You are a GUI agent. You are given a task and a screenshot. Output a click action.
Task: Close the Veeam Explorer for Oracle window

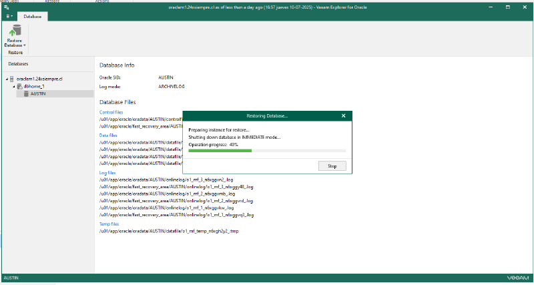click(x=525, y=7)
